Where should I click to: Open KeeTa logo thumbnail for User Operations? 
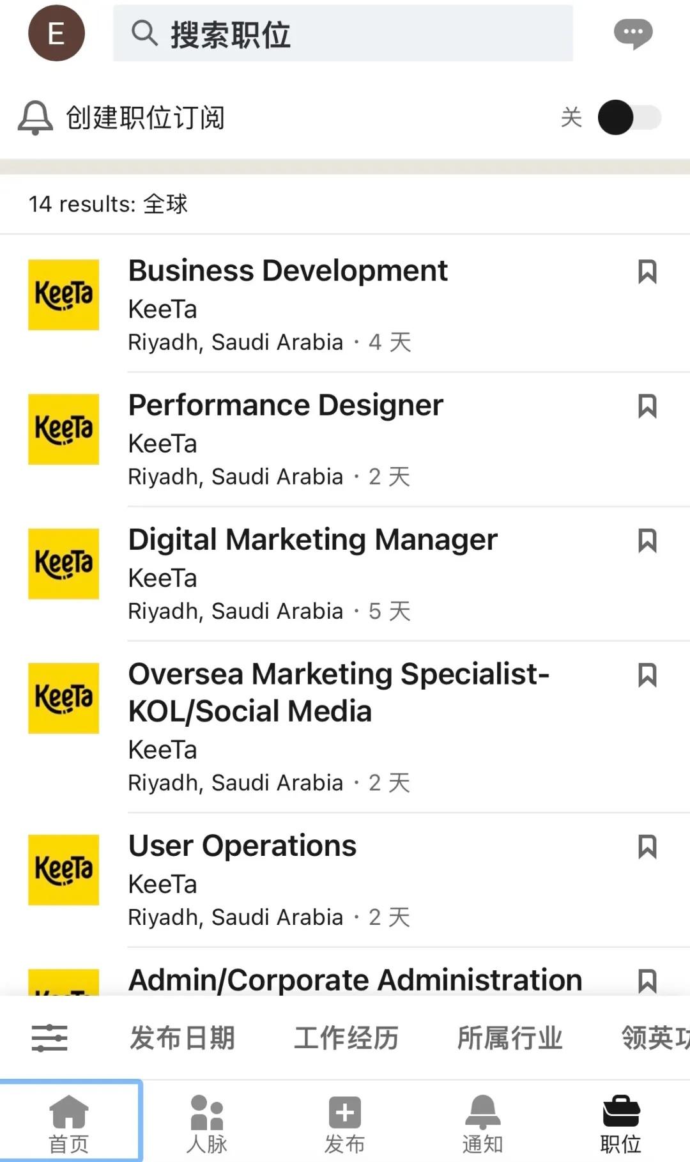point(63,869)
